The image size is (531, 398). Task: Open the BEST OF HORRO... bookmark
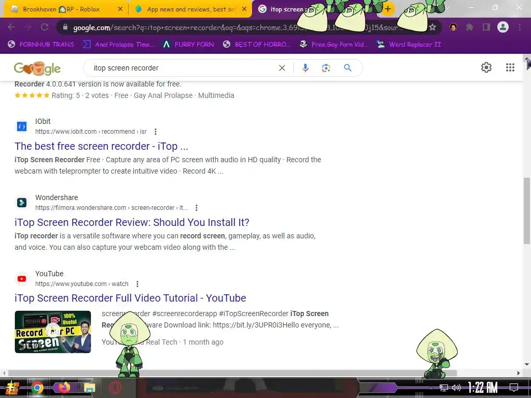point(257,45)
